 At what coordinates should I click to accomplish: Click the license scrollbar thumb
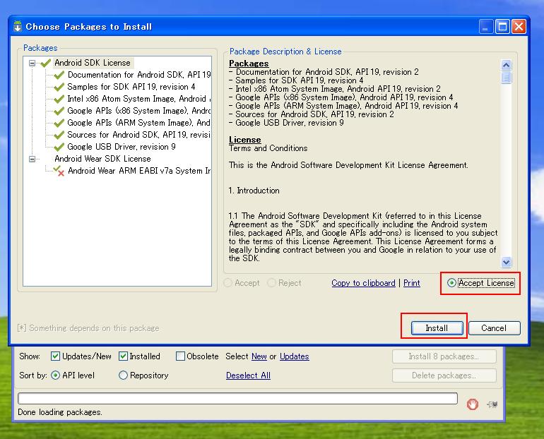click(x=506, y=78)
